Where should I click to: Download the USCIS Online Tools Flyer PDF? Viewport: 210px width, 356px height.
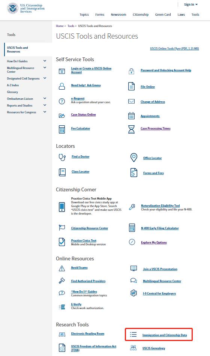click(x=174, y=48)
